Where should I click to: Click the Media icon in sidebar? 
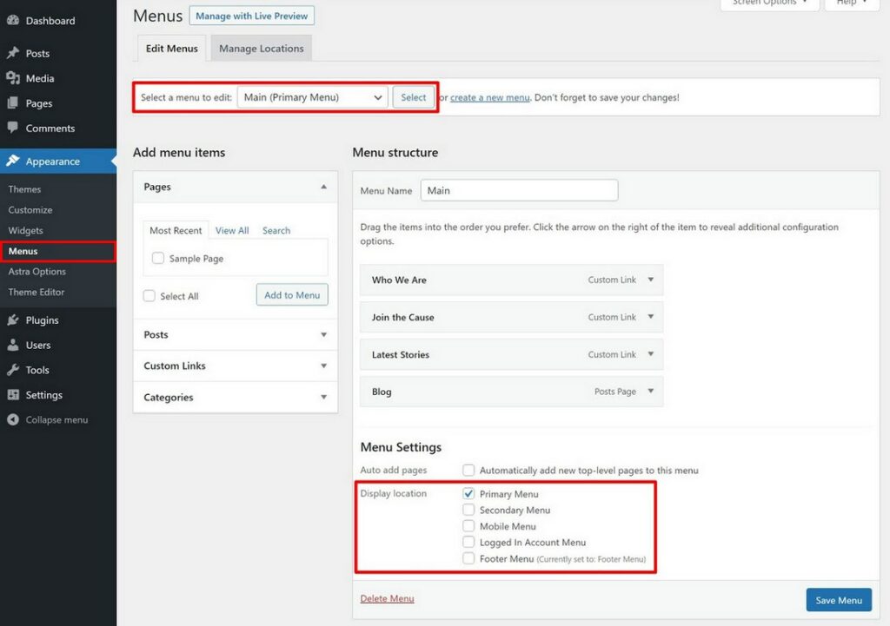pyautogui.click(x=13, y=78)
